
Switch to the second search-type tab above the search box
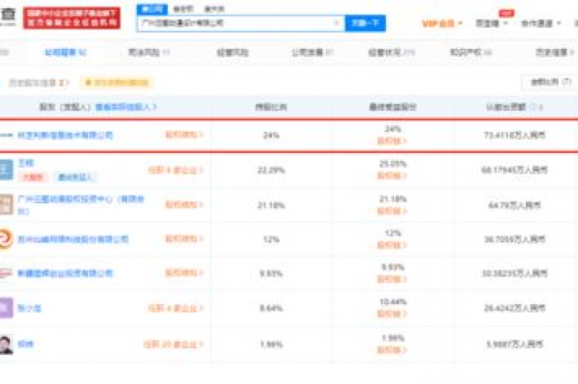(183, 9)
